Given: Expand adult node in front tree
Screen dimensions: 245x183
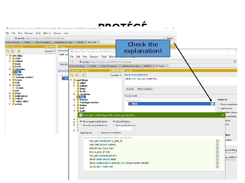Looking at the screenshot, I should (75, 83).
